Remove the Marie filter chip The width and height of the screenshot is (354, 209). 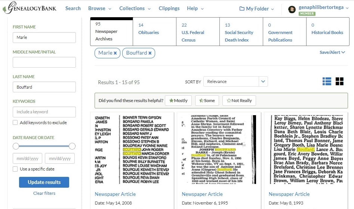tap(115, 53)
